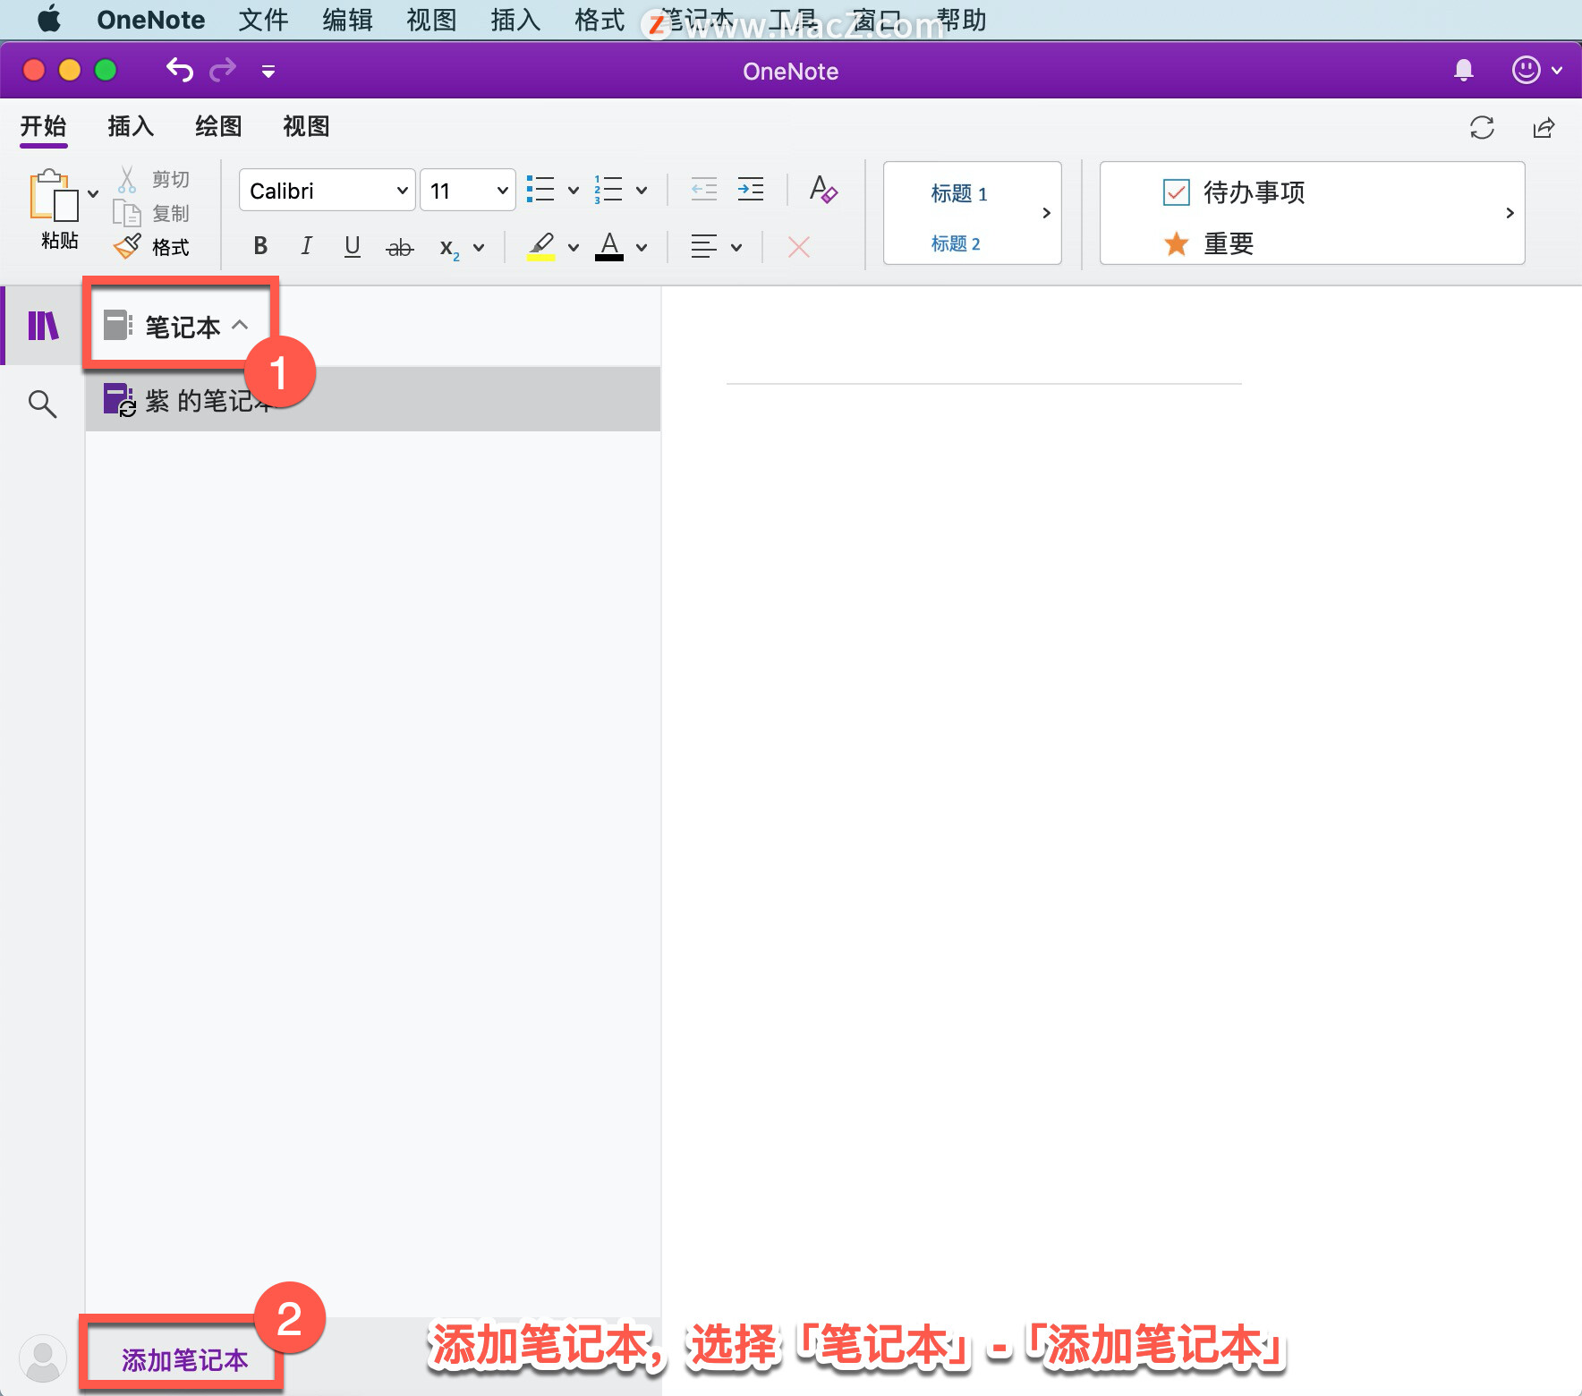Open the quick access toolbar customize menu
The image size is (1582, 1396).
point(268,71)
